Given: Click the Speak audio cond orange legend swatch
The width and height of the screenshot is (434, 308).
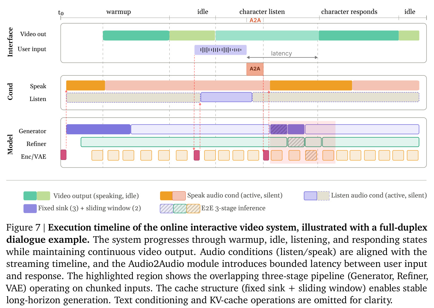Looking at the screenshot, I should (166, 196).
